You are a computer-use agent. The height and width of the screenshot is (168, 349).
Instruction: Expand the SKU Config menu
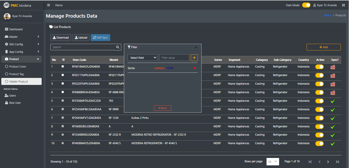point(21,44)
